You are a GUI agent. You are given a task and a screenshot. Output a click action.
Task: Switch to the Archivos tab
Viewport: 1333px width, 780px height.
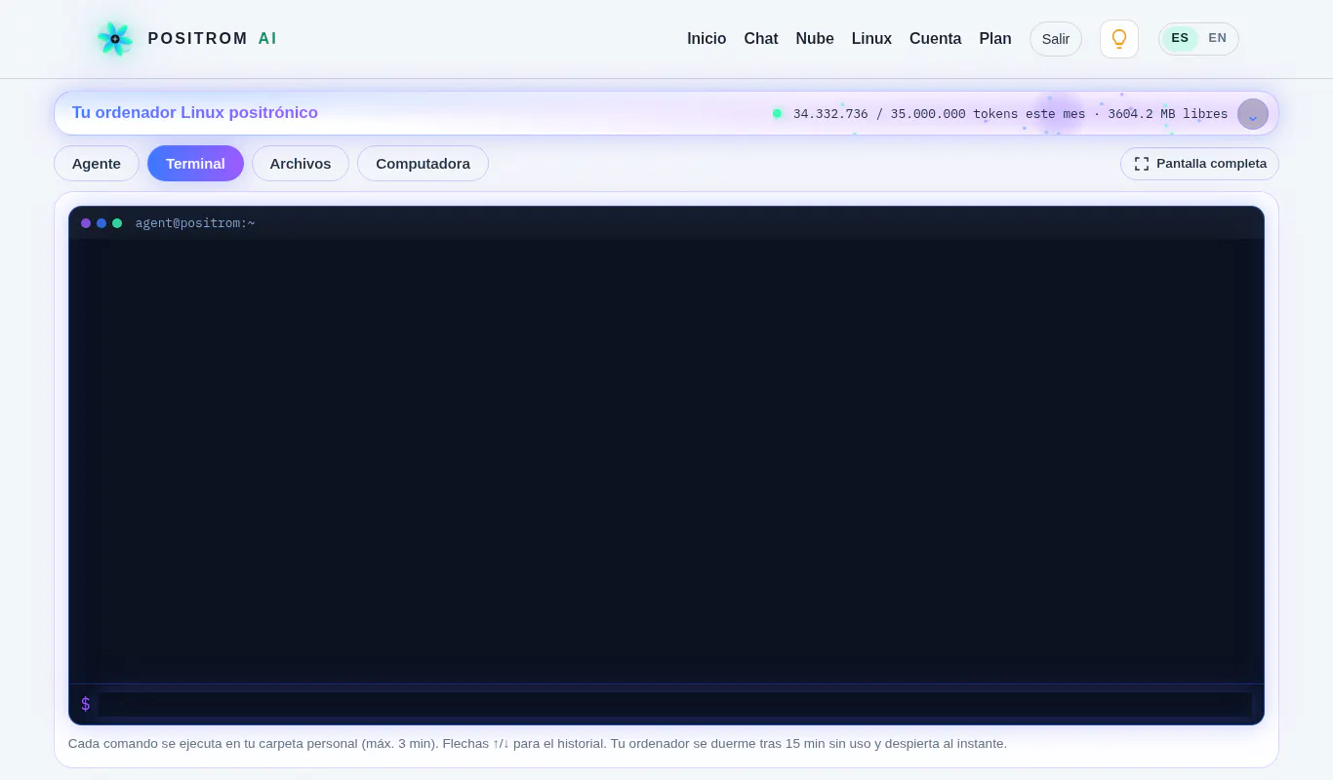point(301,164)
